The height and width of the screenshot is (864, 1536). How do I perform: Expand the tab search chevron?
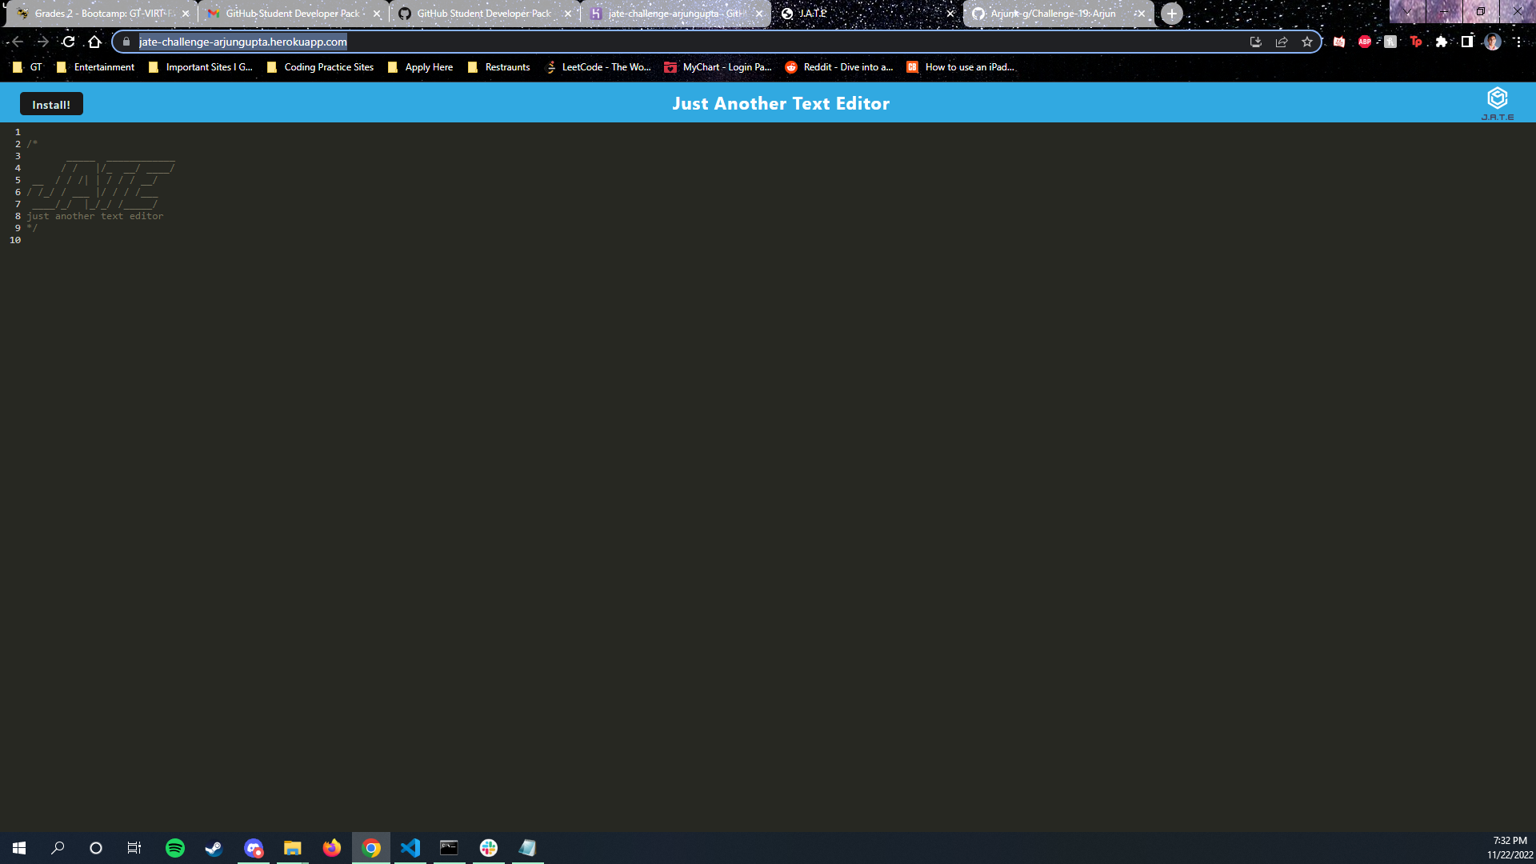1407,12
